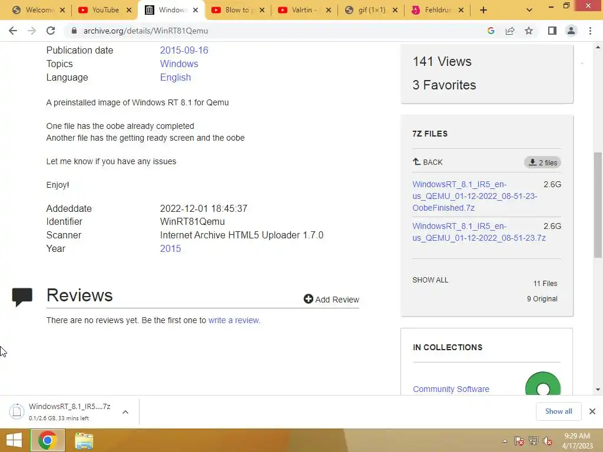Image resolution: width=603 pixels, height=452 pixels.
Task: Close the downloads bar
Action: [x=592, y=411]
